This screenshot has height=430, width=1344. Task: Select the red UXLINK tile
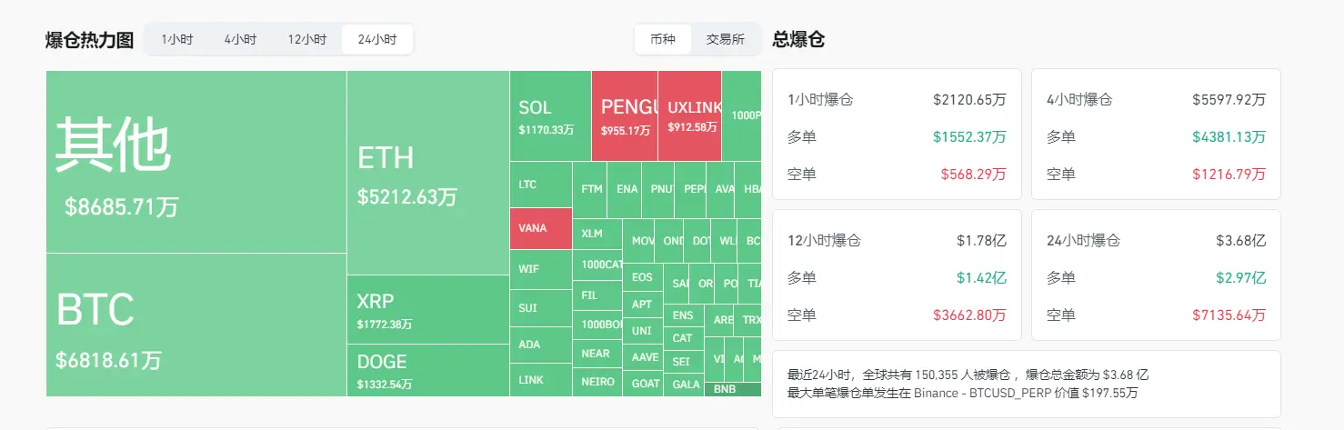(689, 116)
